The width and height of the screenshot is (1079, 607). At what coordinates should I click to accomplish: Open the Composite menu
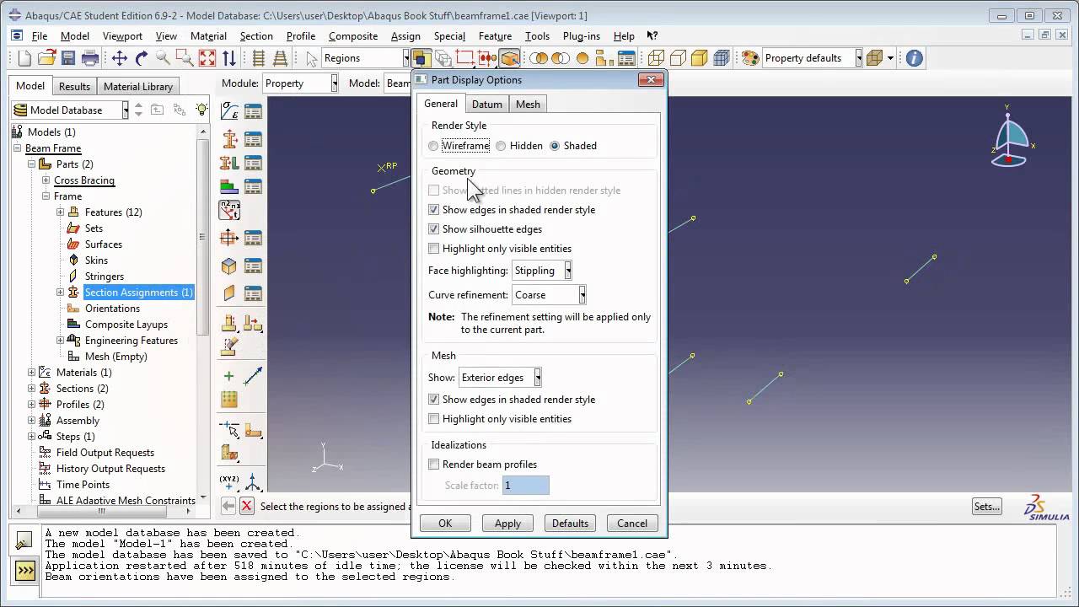pos(353,36)
